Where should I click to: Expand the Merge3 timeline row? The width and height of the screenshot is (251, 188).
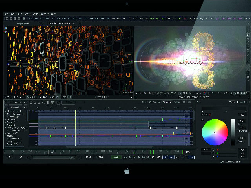pyautogui.click(x=5, y=122)
